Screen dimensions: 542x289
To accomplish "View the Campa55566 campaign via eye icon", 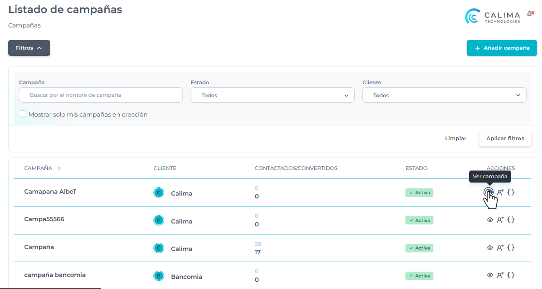I will [x=490, y=220].
